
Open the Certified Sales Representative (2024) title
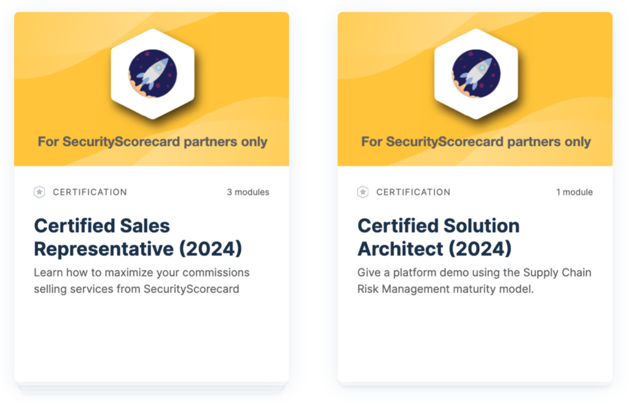click(x=138, y=237)
